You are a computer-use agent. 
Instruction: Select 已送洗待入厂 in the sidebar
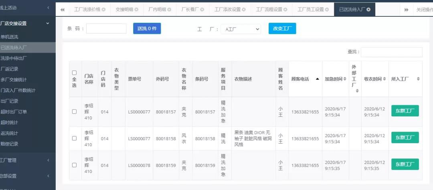click(x=28, y=47)
